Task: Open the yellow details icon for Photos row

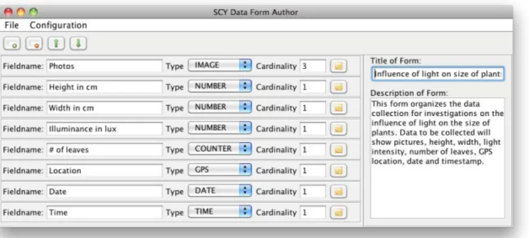Action: click(x=339, y=66)
